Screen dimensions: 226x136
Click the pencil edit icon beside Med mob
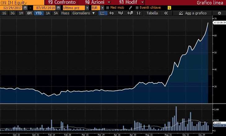pyautogui.click(x=131, y=8)
